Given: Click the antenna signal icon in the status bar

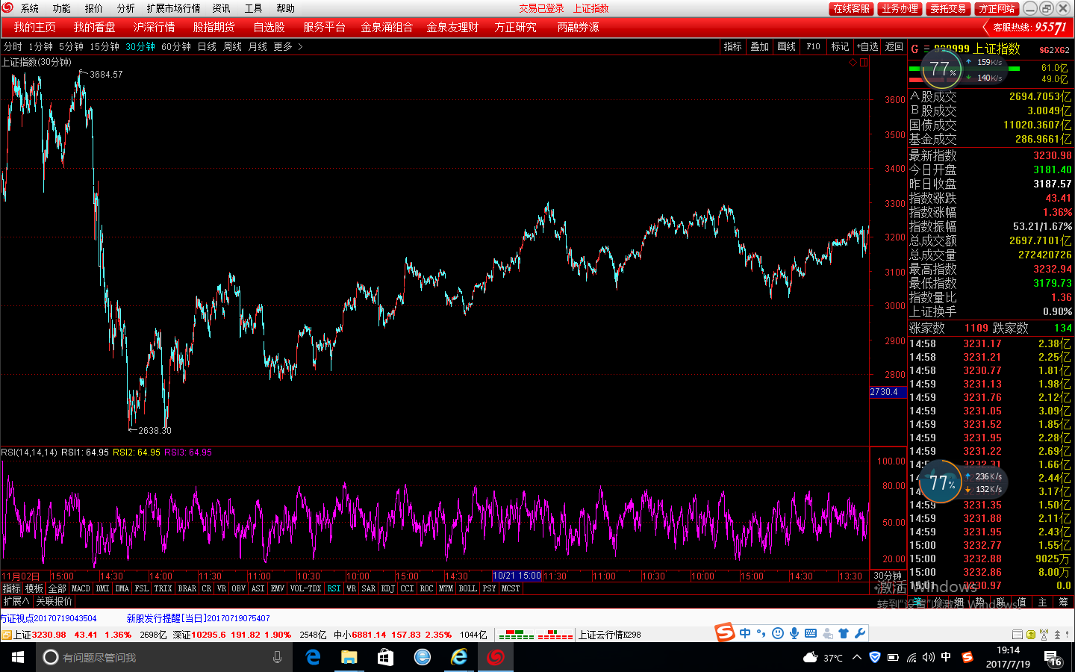Looking at the screenshot, I should [x=1044, y=635].
